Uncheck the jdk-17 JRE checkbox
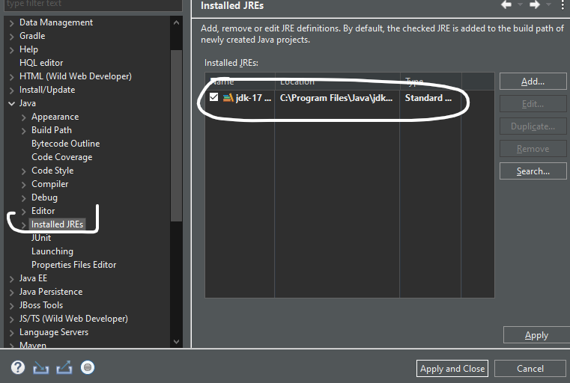570x383 pixels. pyautogui.click(x=214, y=98)
